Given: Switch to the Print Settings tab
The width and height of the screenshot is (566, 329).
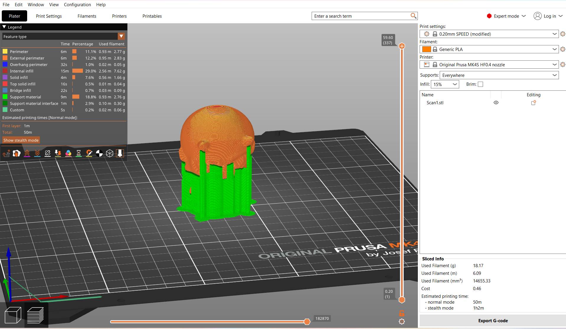Looking at the screenshot, I should (x=49, y=16).
